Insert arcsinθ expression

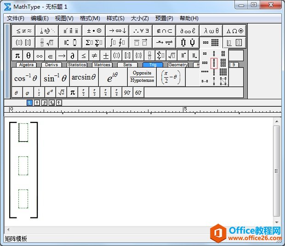point(84,77)
